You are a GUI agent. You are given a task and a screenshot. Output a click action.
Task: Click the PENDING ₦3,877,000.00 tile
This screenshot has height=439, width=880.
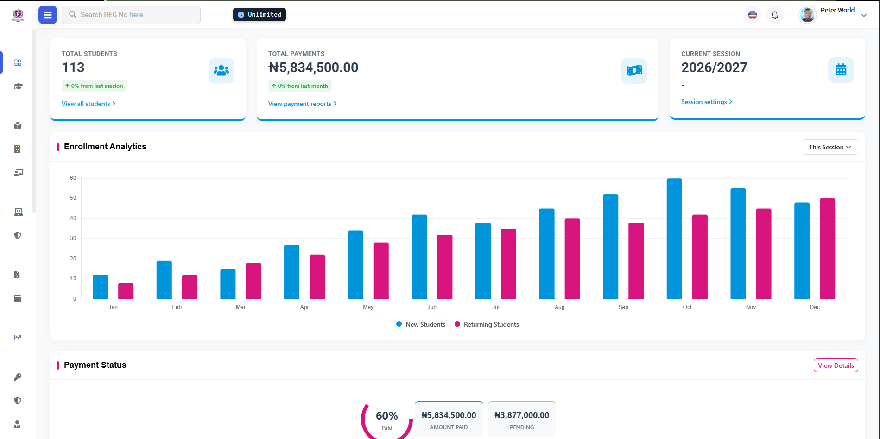[x=522, y=419]
